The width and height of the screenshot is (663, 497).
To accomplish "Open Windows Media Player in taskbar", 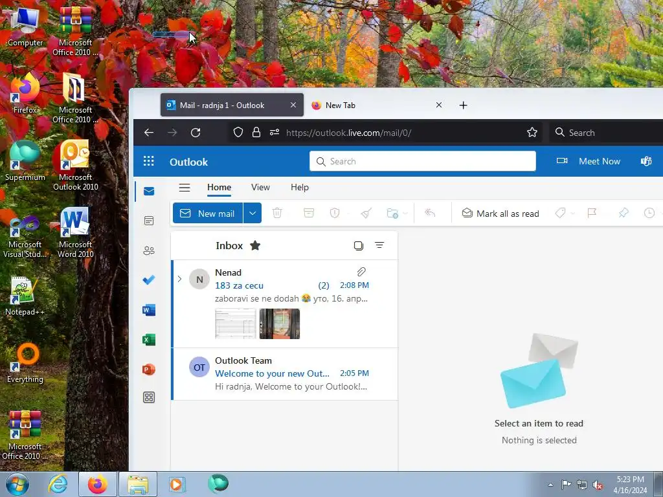I will (x=176, y=484).
